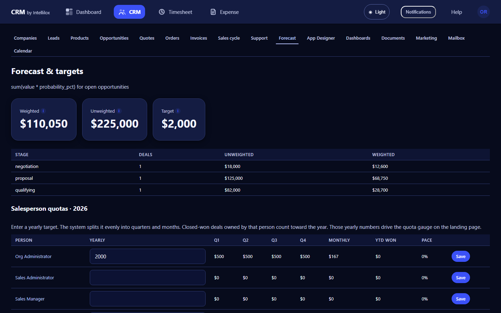Open the OR user avatar
Screen dimensions: 501x313
tap(484, 12)
